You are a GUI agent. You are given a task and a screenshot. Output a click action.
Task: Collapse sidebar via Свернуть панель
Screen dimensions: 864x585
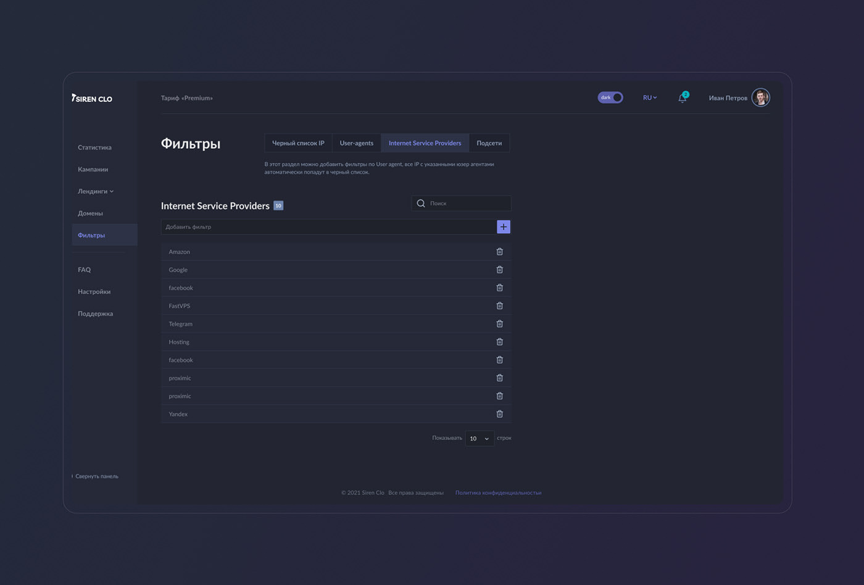pyautogui.click(x=96, y=476)
